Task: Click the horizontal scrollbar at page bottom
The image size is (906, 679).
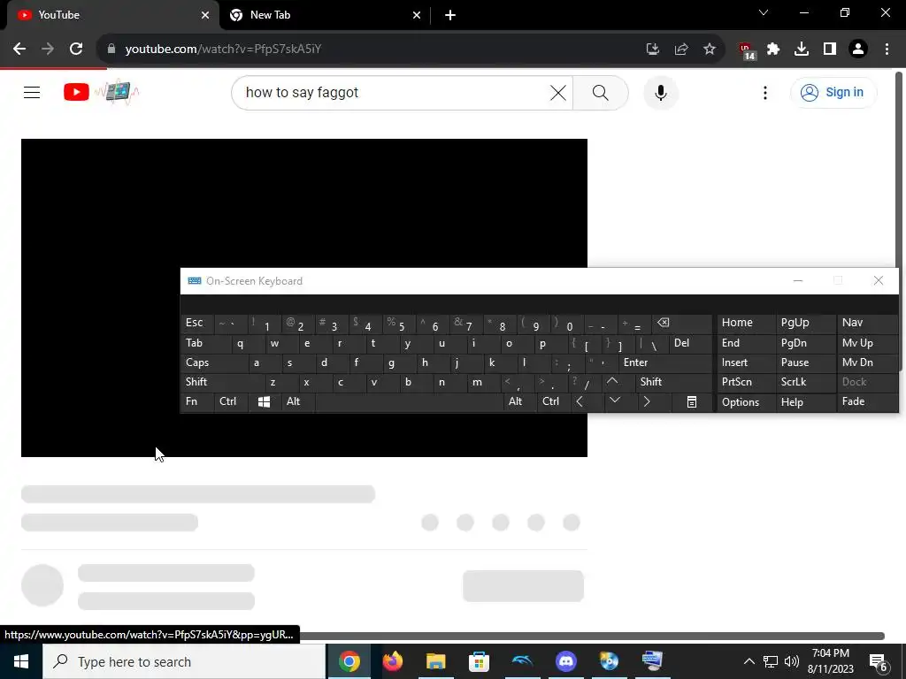Action: coord(592,636)
